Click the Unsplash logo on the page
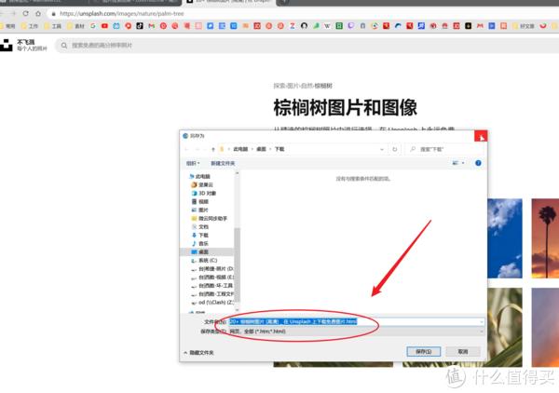559x393 pixels. coord(7,46)
